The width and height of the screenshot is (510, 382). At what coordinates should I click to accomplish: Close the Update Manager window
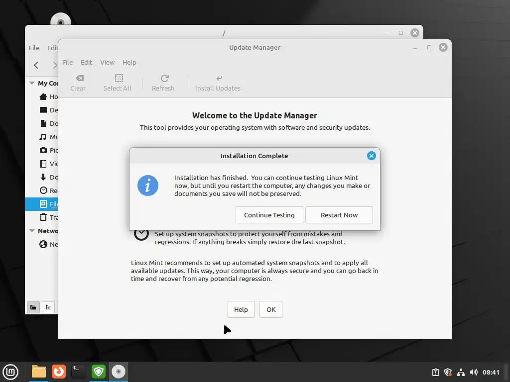pyautogui.click(x=443, y=47)
